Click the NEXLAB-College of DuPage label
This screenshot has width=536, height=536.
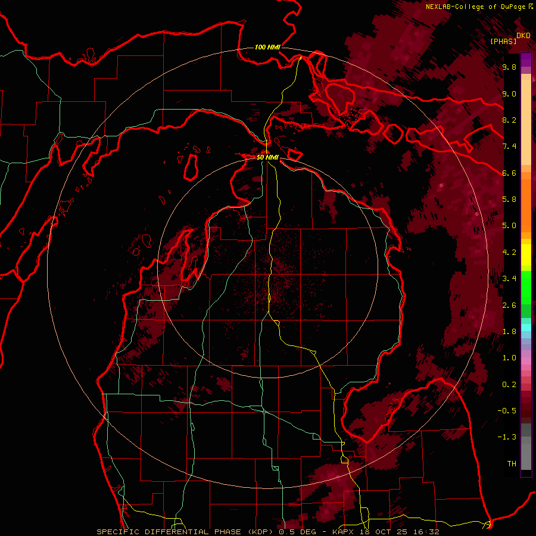tap(475, 7)
